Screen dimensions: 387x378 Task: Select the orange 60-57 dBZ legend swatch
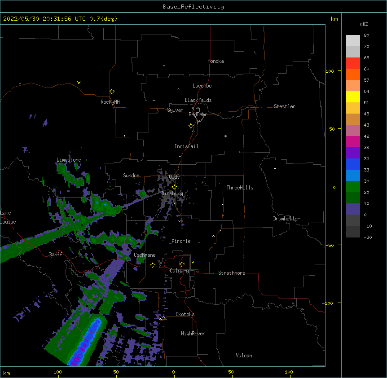(353, 75)
